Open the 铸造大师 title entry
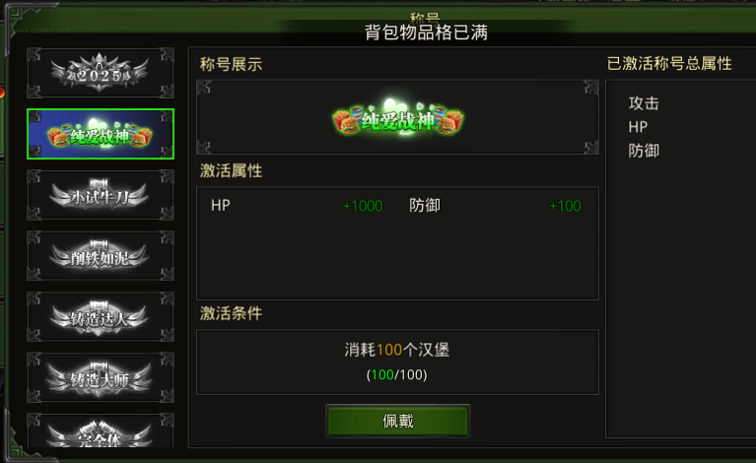This screenshot has width=756, height=463. pos(101,377)
